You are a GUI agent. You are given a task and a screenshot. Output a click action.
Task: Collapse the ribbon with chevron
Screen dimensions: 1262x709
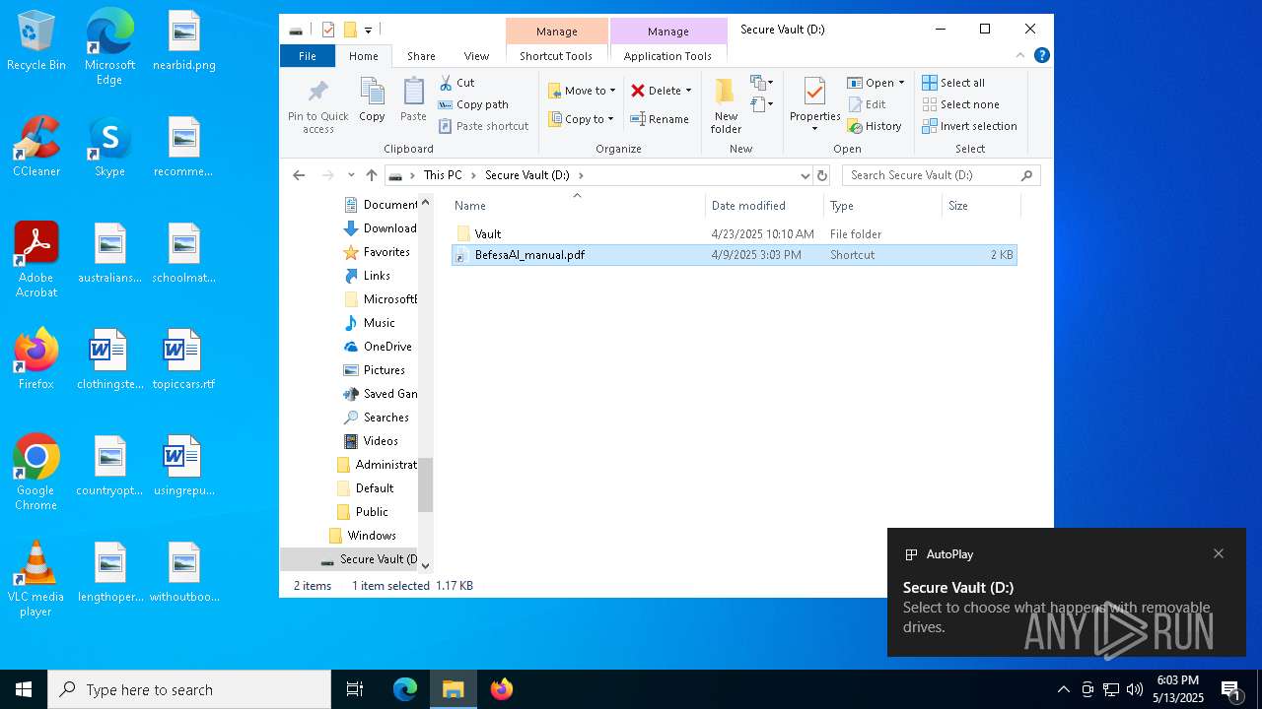[x=1019, y=56]
